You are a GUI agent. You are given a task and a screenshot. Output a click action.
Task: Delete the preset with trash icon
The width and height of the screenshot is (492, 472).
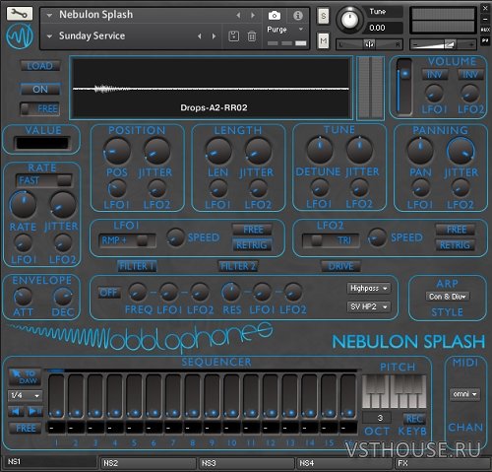[x=252, y=36]
